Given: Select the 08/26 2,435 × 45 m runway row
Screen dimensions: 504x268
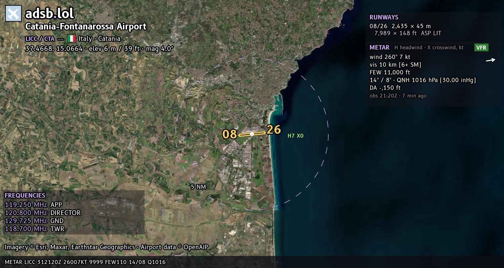Looking at the screenshot, I should [x=400, y=26].
